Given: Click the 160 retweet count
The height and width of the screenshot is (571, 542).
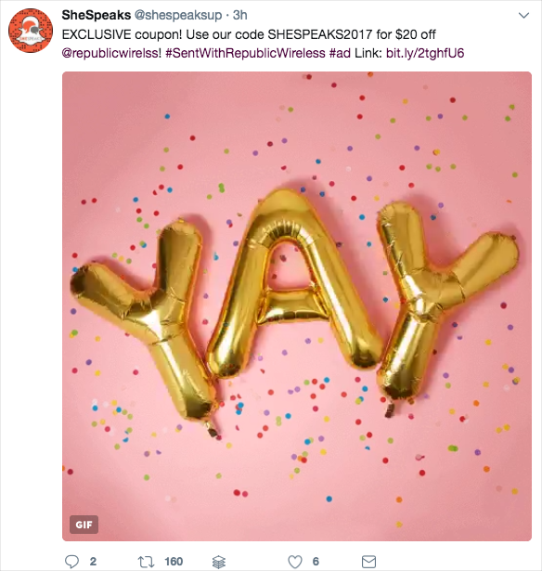Looking at the screenshot, I should [x=174, y=562].
